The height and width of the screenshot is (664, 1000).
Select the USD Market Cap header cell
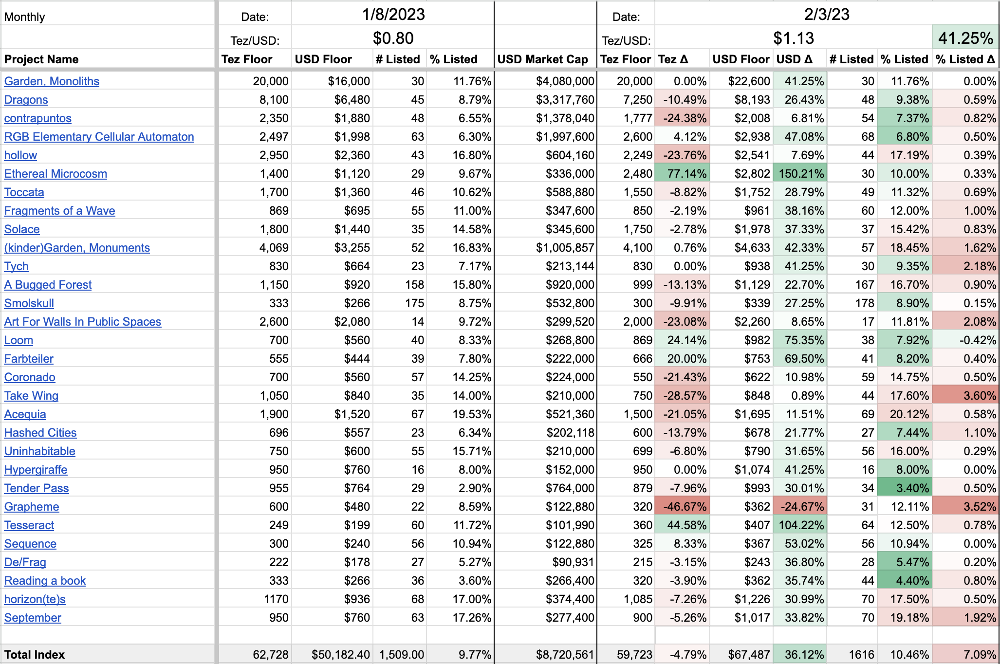pos(543,59)
